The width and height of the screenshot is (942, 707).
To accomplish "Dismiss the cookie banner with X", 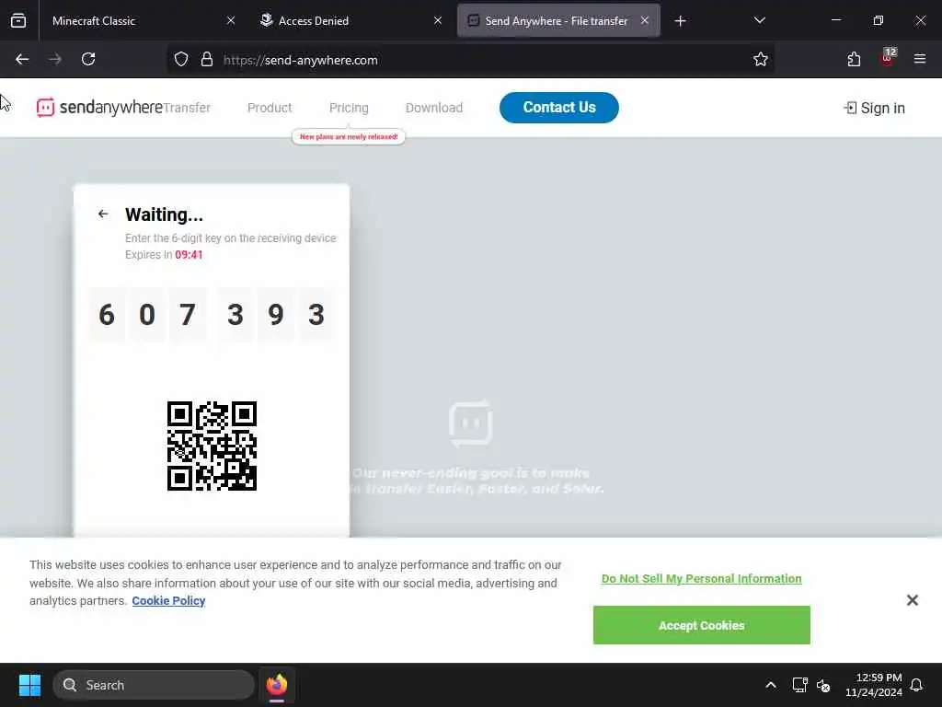I will pos(912,600).
